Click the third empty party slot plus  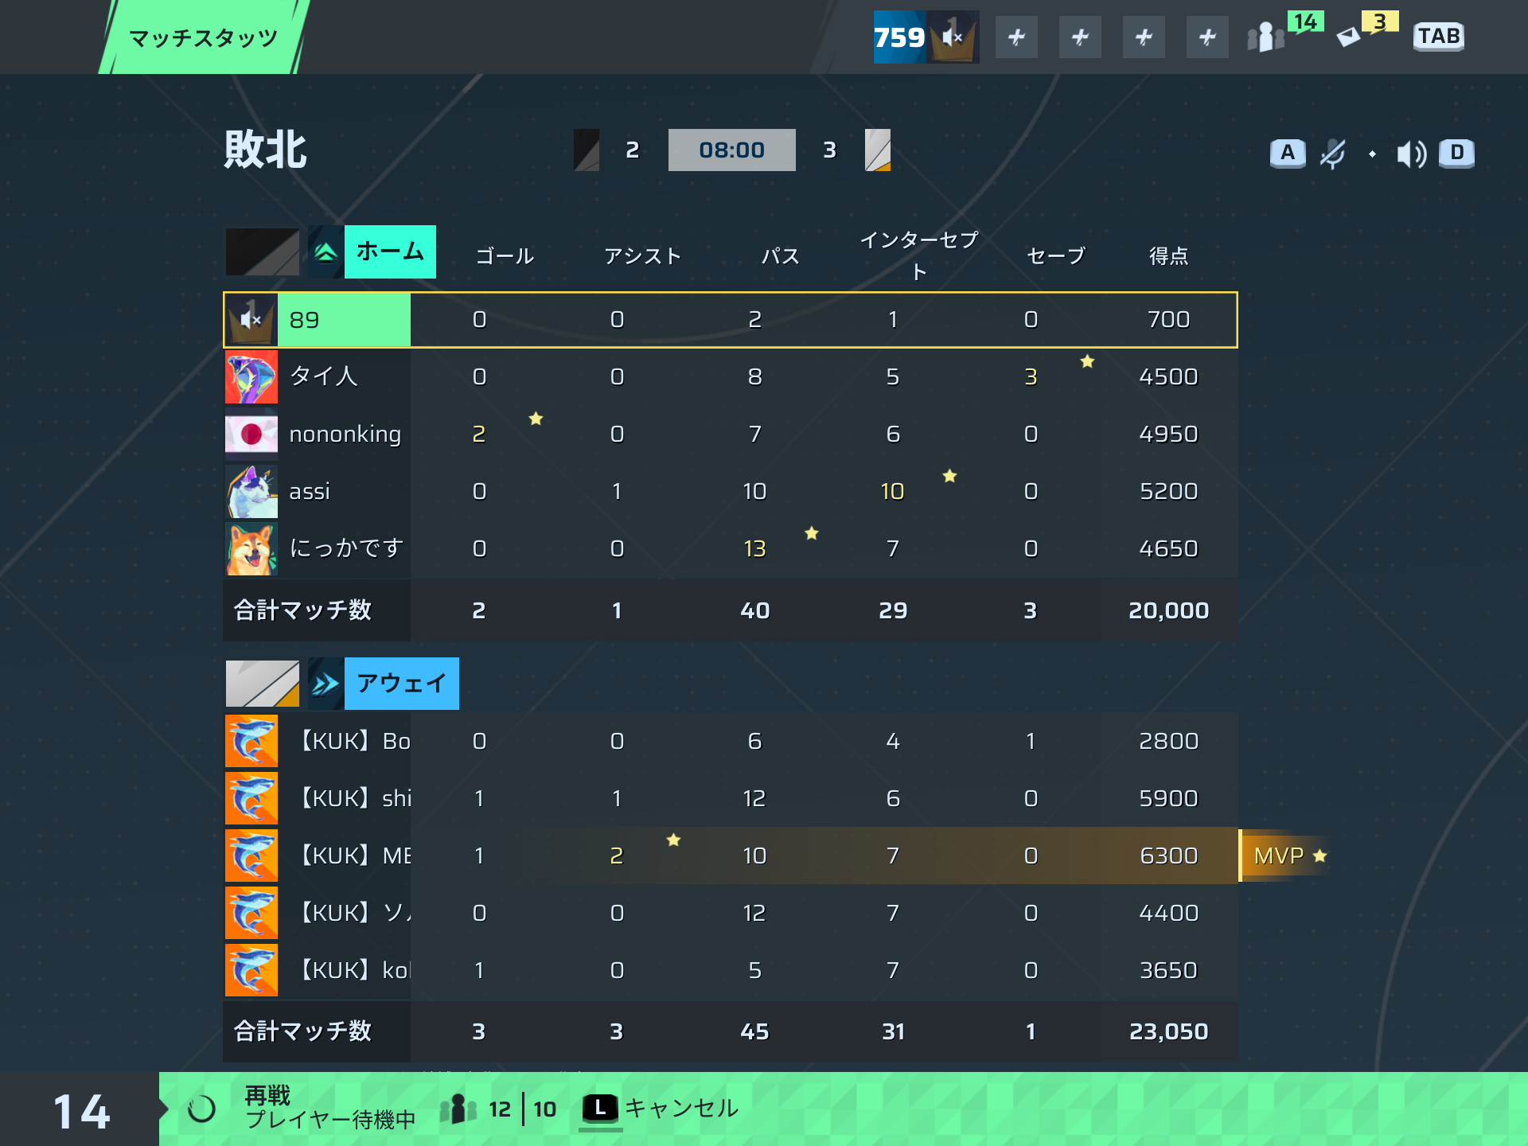pos(1144,37)
